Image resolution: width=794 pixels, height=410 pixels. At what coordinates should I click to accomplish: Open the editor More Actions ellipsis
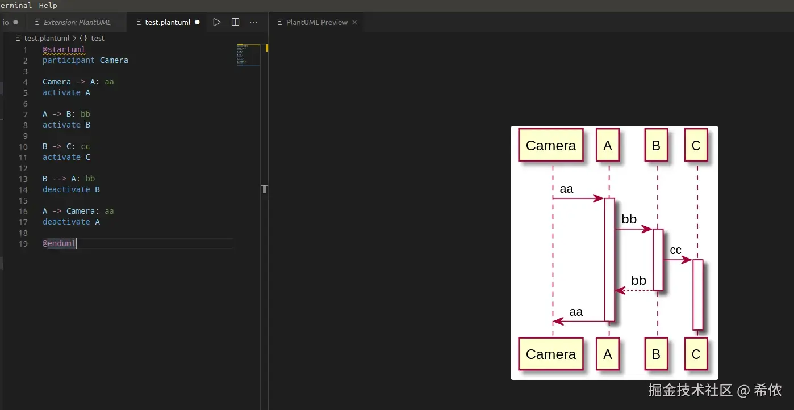pyautogui.click(x=253, y=22)
